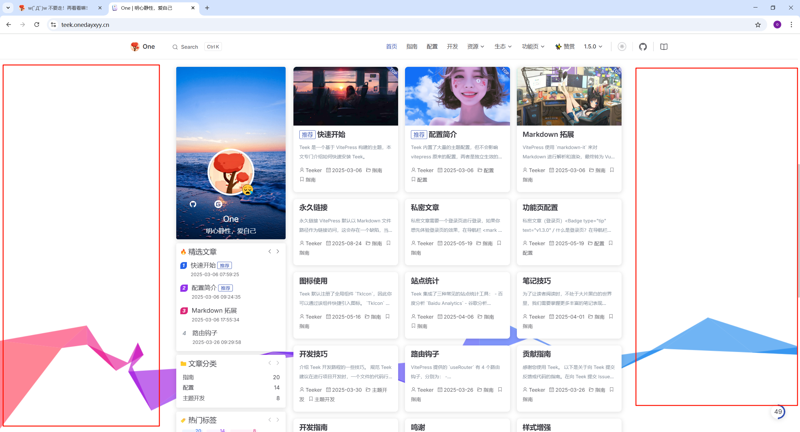Click the GitHub icon in navbar
Image resolution: width=800 pixels, height=432 pixels.
(643, 47)
